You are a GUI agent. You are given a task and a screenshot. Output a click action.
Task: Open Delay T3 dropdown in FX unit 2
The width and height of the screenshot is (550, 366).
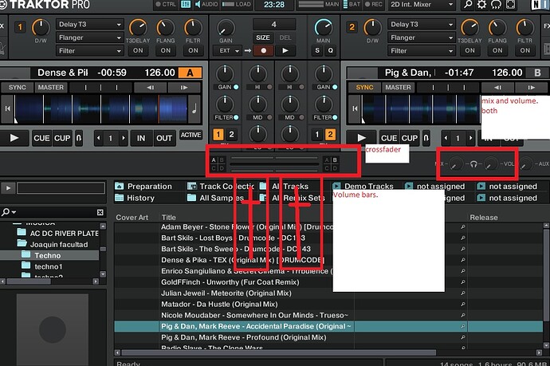(x=422, y=24)
